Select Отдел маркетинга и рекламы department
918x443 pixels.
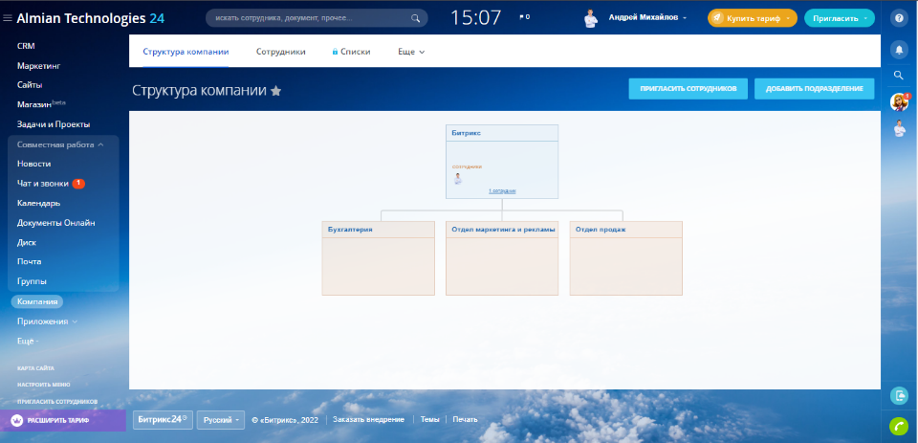click(502, 257)
